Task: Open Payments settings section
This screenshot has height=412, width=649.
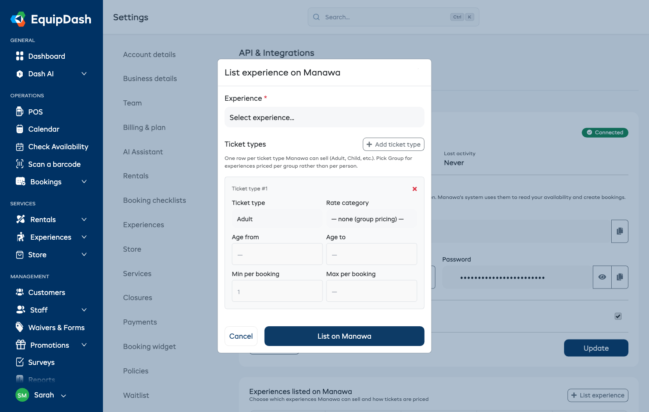Action: 140,322
